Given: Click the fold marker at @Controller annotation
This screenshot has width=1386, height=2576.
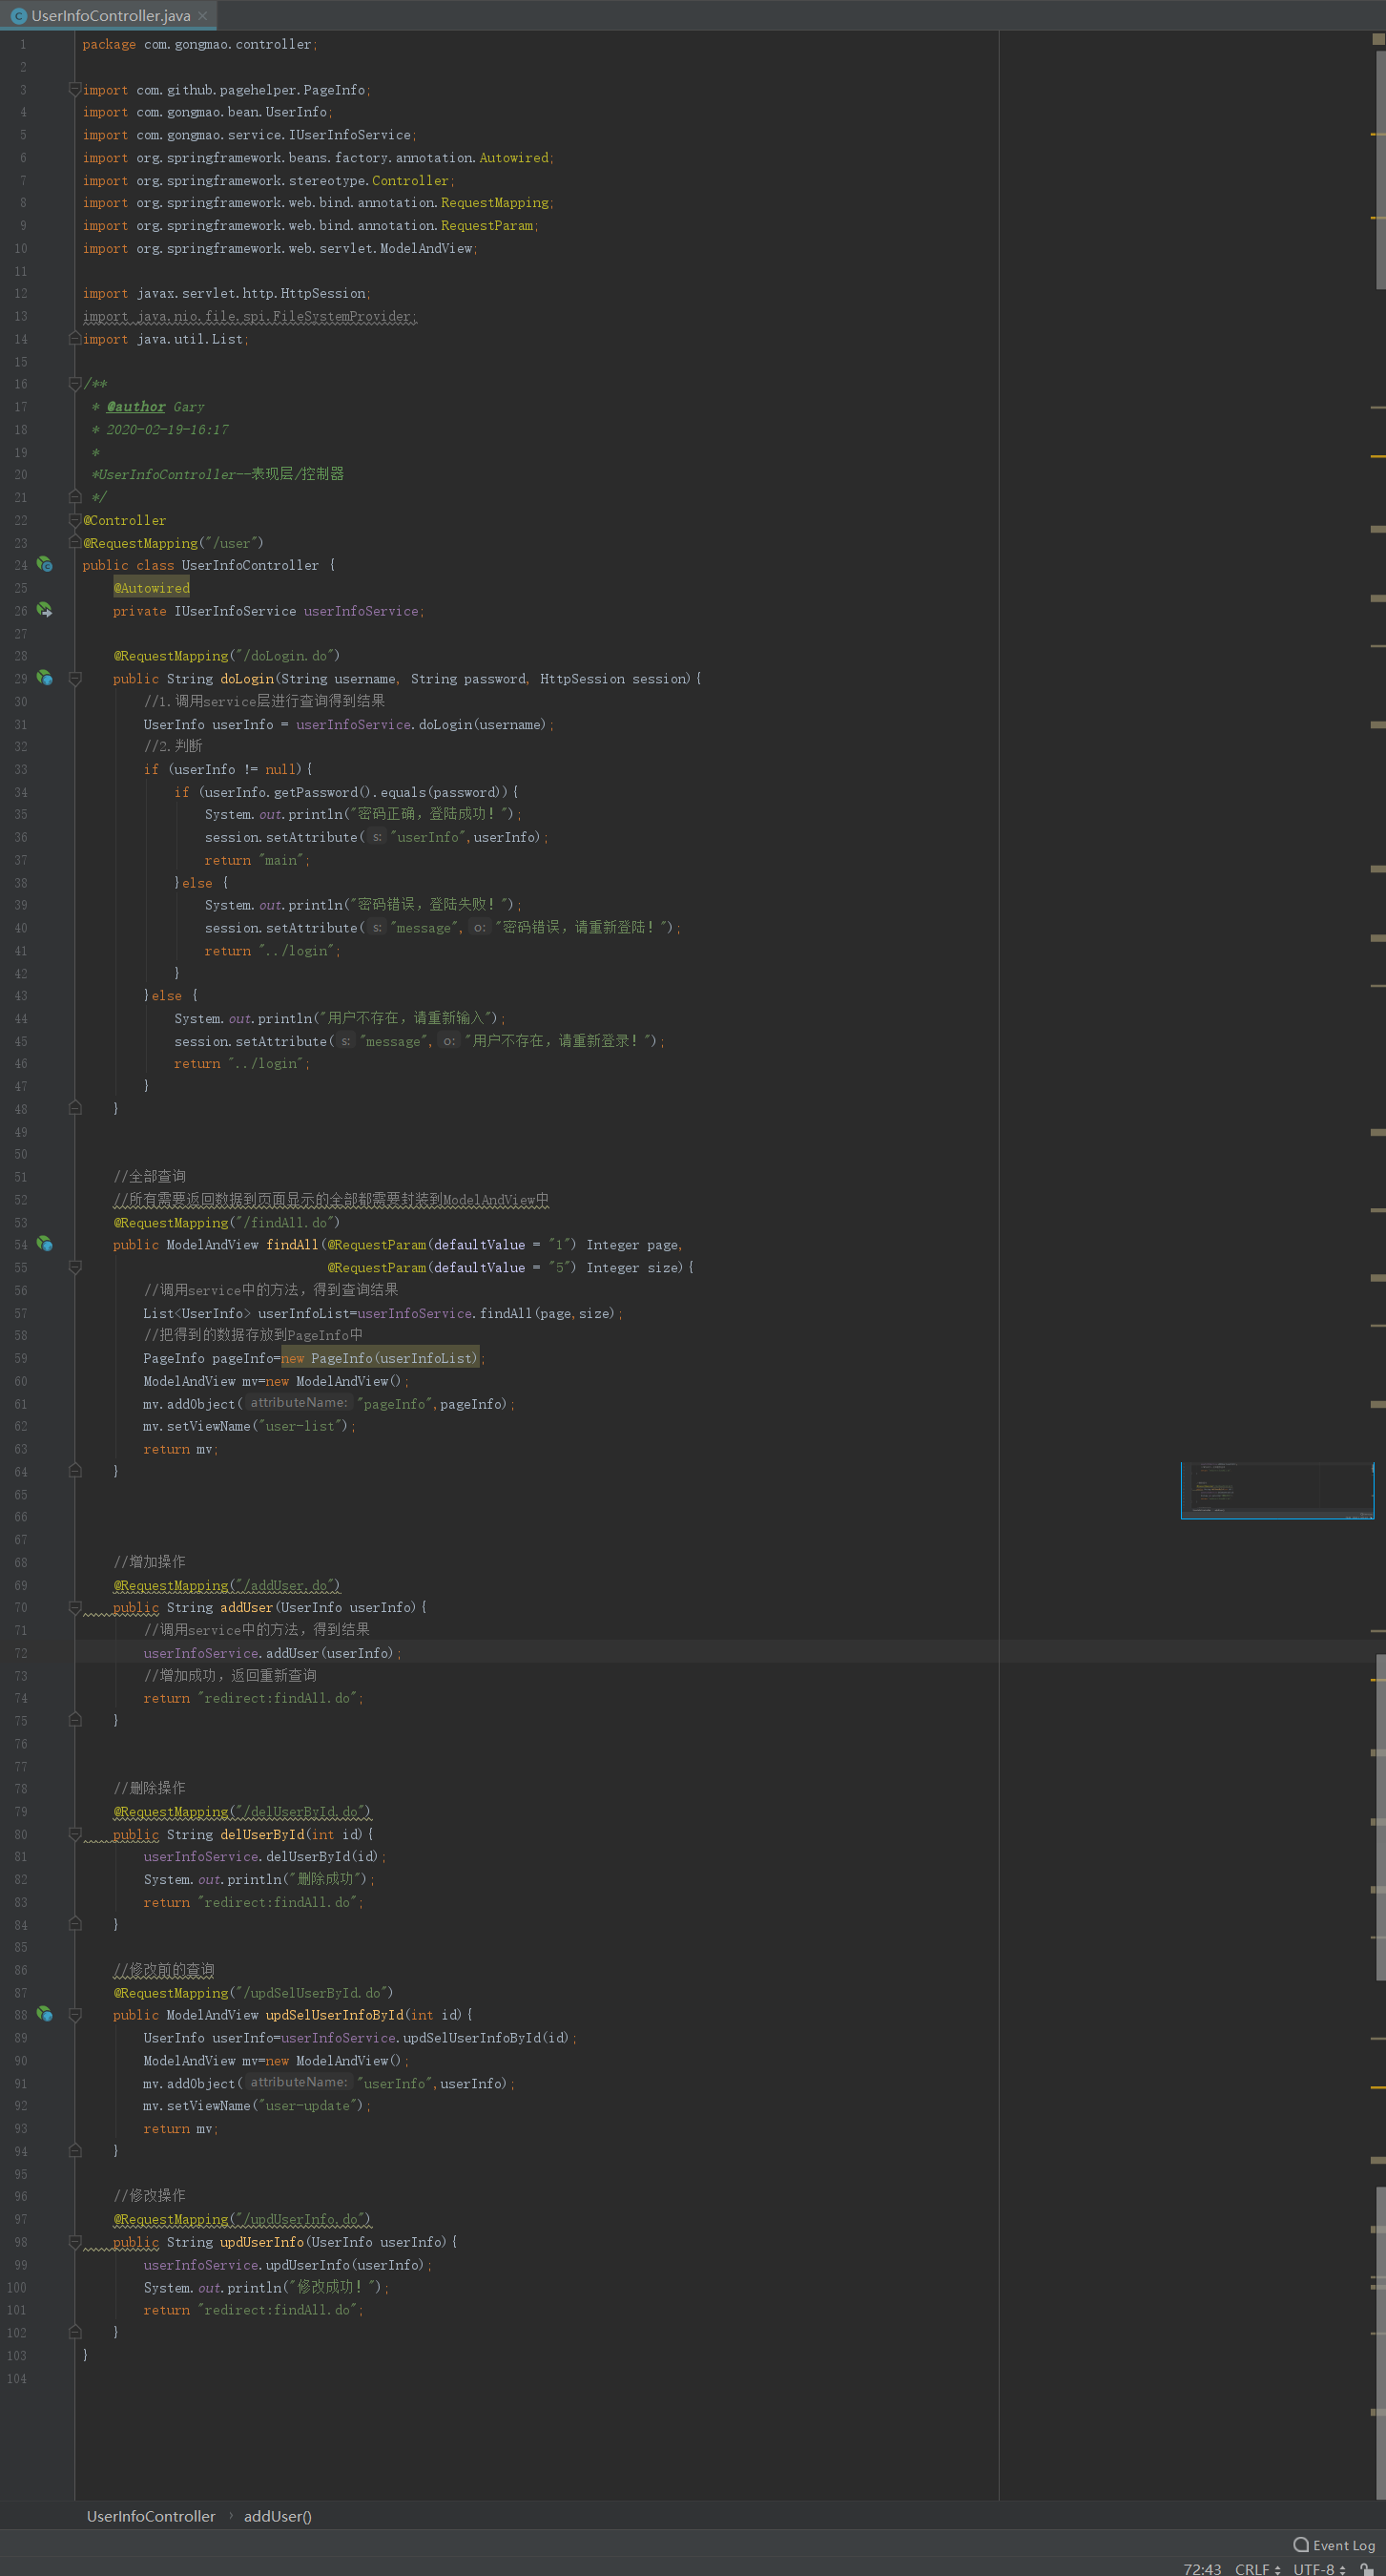Looking at the screenshot, I should pos(75,520).
